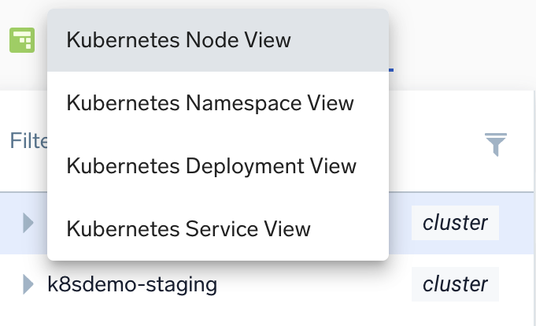The width and height of the screenshot is (536, 326).
Task: Select the k8sdemo-staging row name
Action: pyautogui.click(x=132, y=284)
